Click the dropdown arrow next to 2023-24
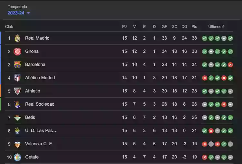 tap(28, 13)
